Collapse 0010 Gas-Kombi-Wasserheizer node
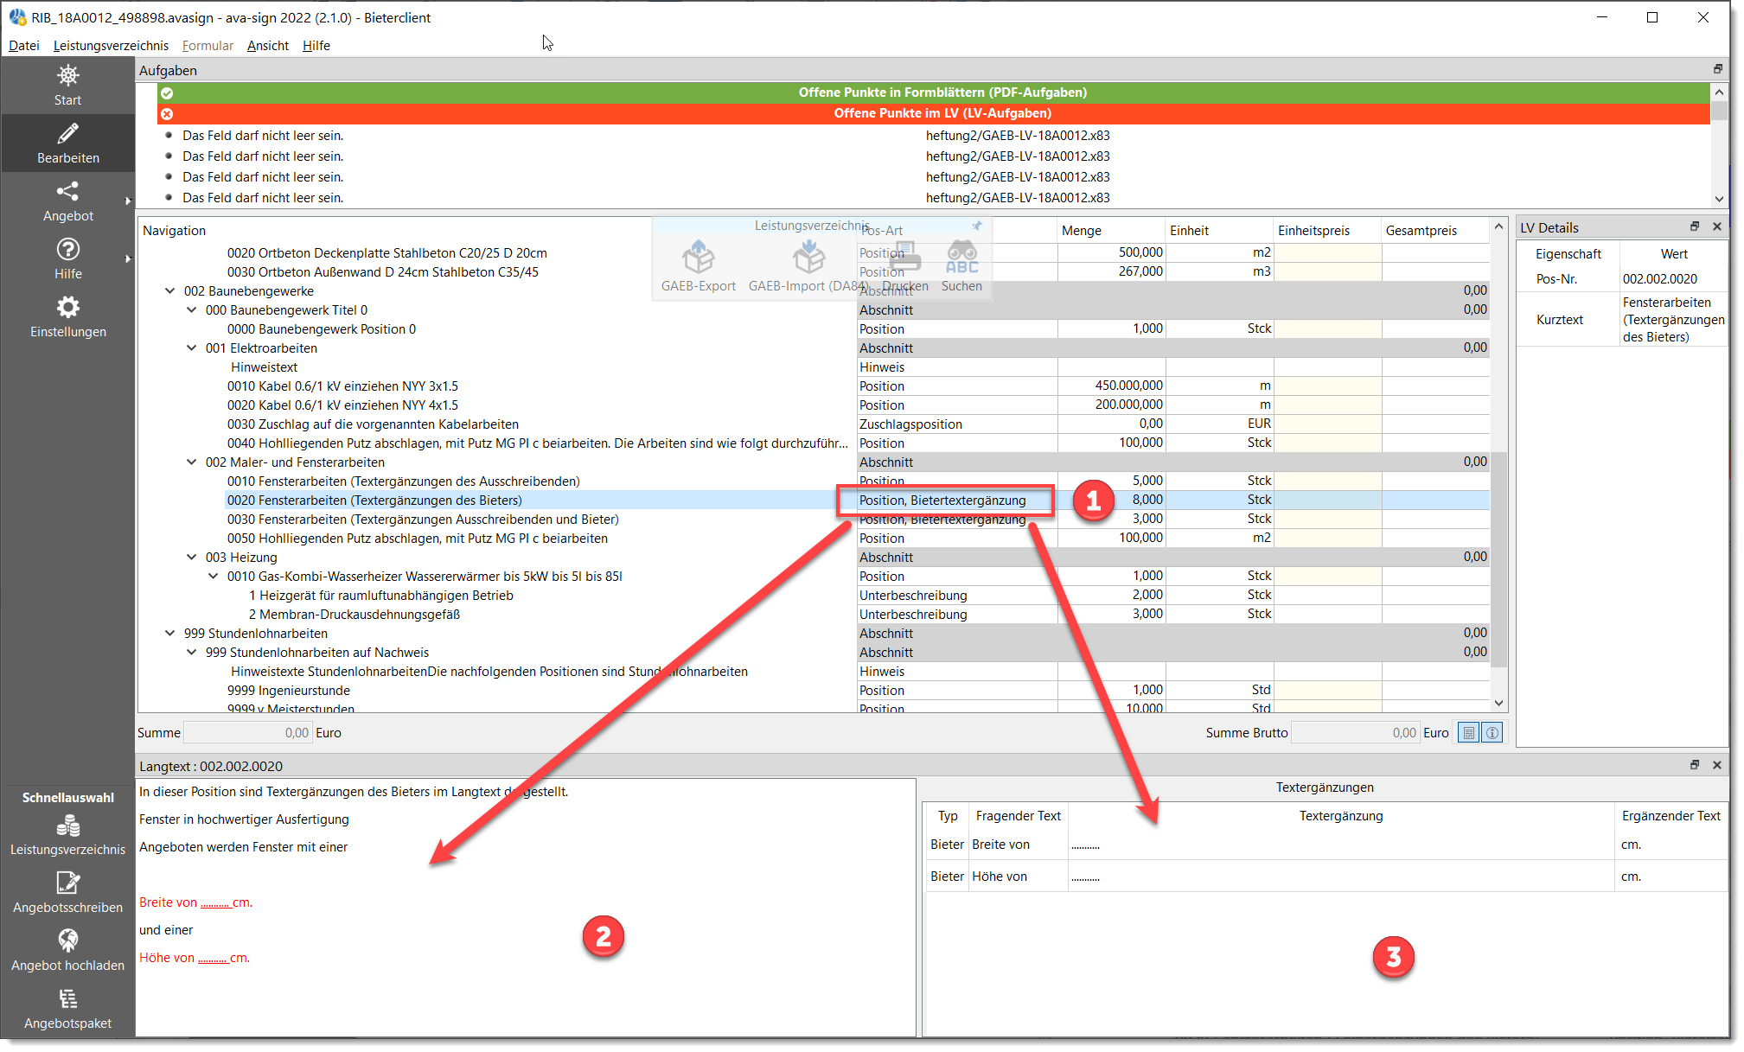The width and height of the screenshot is (1744, 1052). (214, 577)
